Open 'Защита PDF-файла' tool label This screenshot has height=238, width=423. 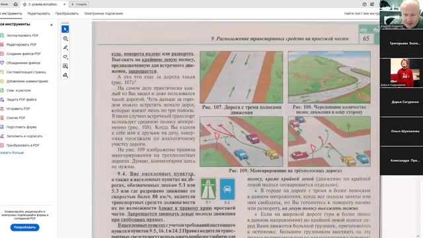[x=21, y=100]
